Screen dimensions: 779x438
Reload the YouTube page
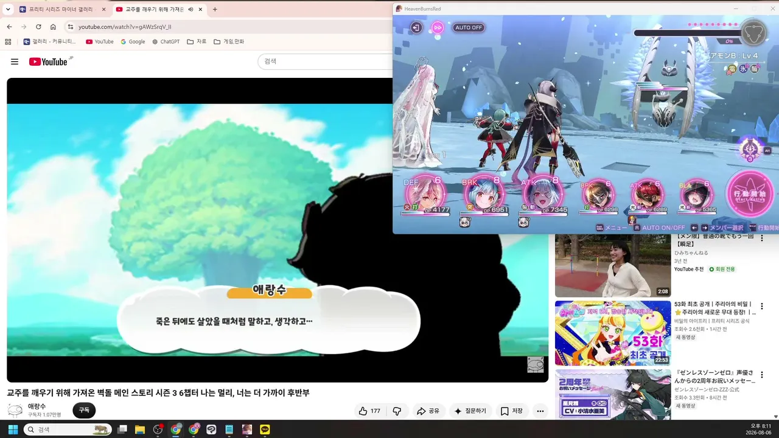(x=38, y=27)
